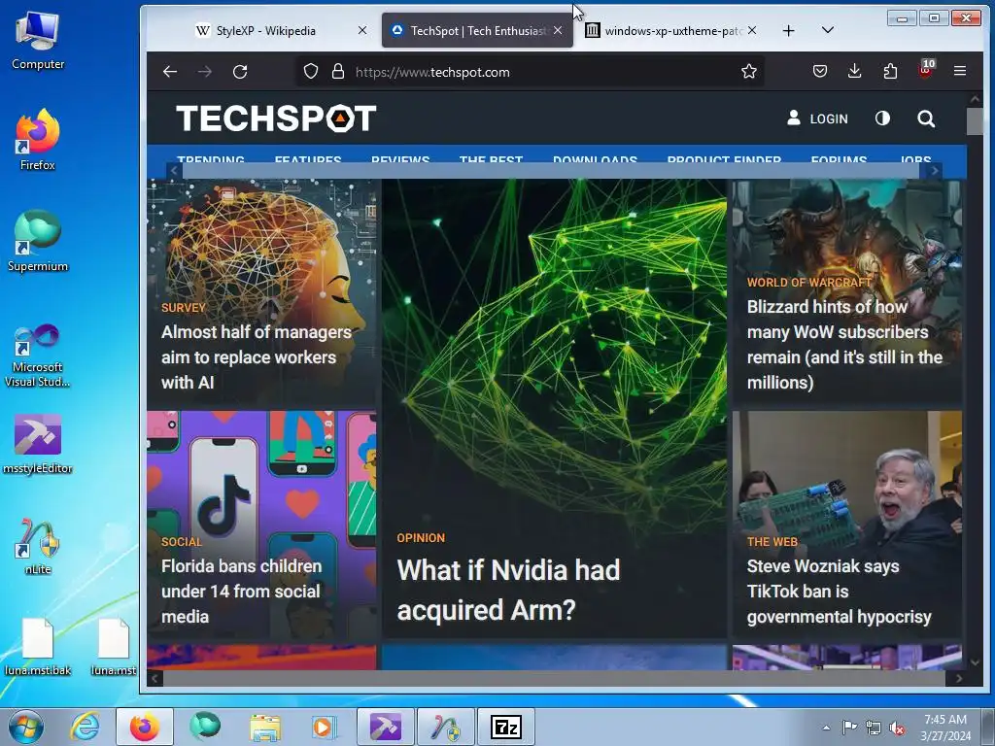Open the Firefox downloads panel
The height and width of the screenshot is (746, 995).
click(855, 71)
